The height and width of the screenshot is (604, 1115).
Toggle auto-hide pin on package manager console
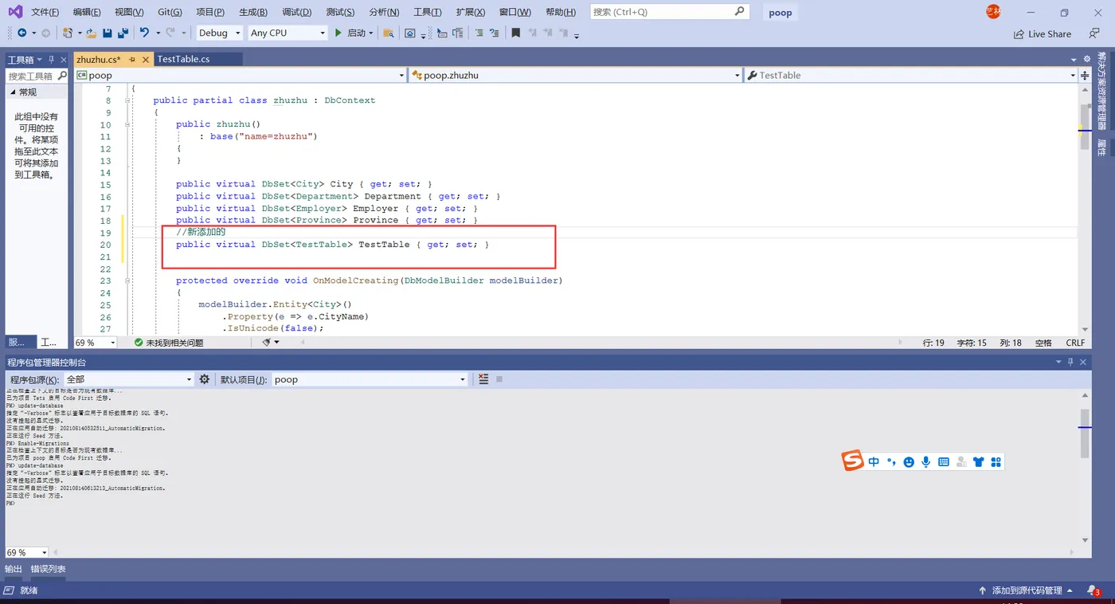tap(1070, 362)
